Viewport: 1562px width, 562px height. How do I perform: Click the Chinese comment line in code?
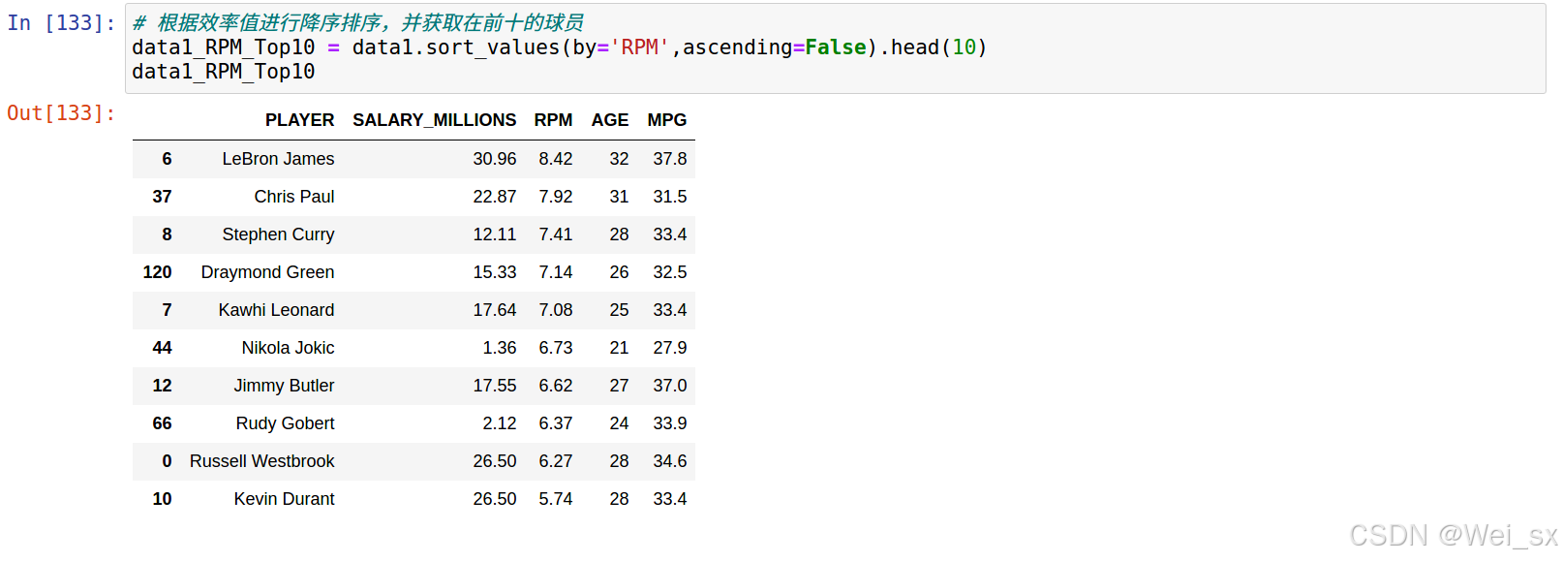pyautogui.click(x=358, y=22)
